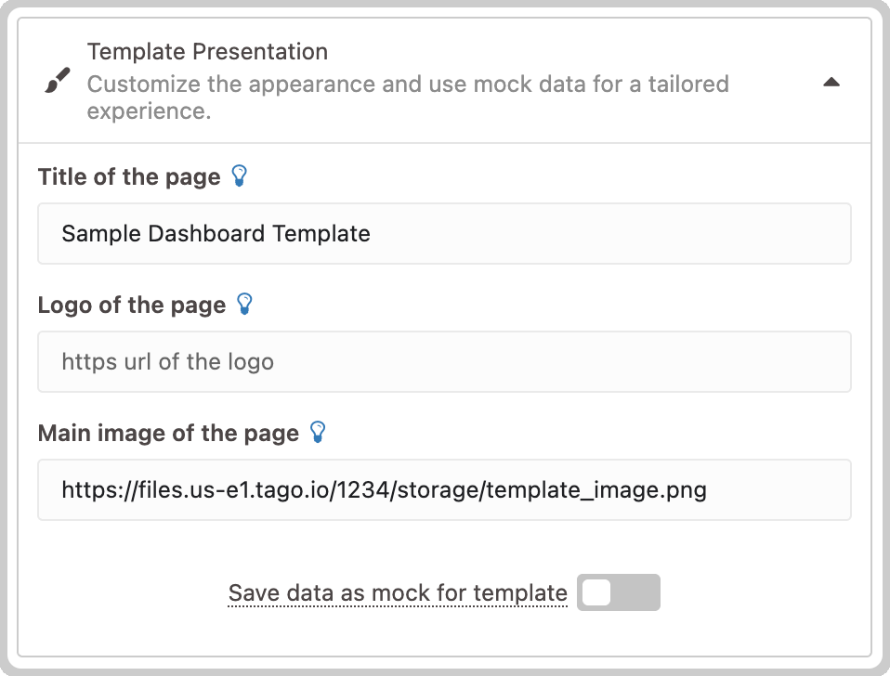Click the Logo of the page label
This screenshot has height=676, width=890.
pyautogui.click(x=132, y=305)
